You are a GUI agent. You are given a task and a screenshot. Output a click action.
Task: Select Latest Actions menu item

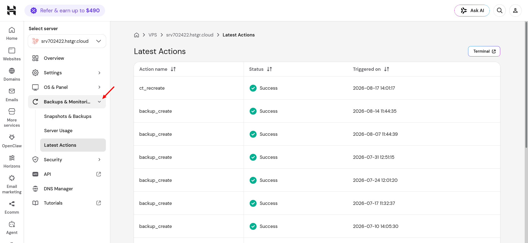coord(73,145)
